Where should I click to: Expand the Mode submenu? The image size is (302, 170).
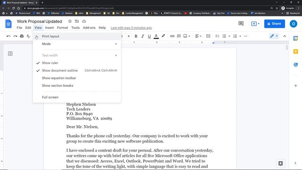77,44
